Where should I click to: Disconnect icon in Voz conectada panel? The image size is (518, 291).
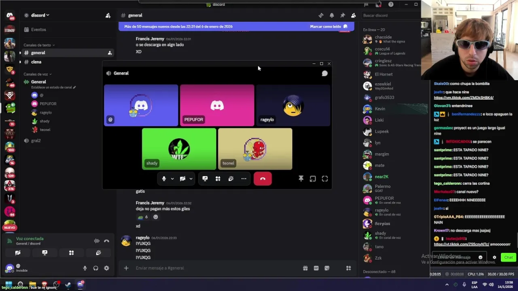point(106,241)
